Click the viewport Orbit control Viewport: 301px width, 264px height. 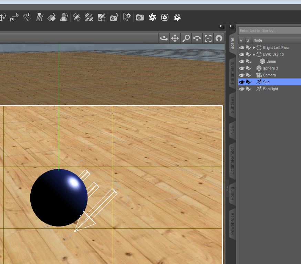pyautogui.click(x=164, y=38)
